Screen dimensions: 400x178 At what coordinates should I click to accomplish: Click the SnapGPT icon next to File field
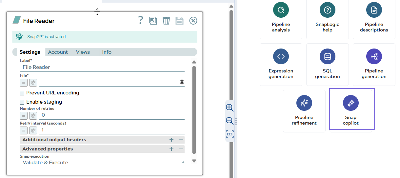click(33, 82)
